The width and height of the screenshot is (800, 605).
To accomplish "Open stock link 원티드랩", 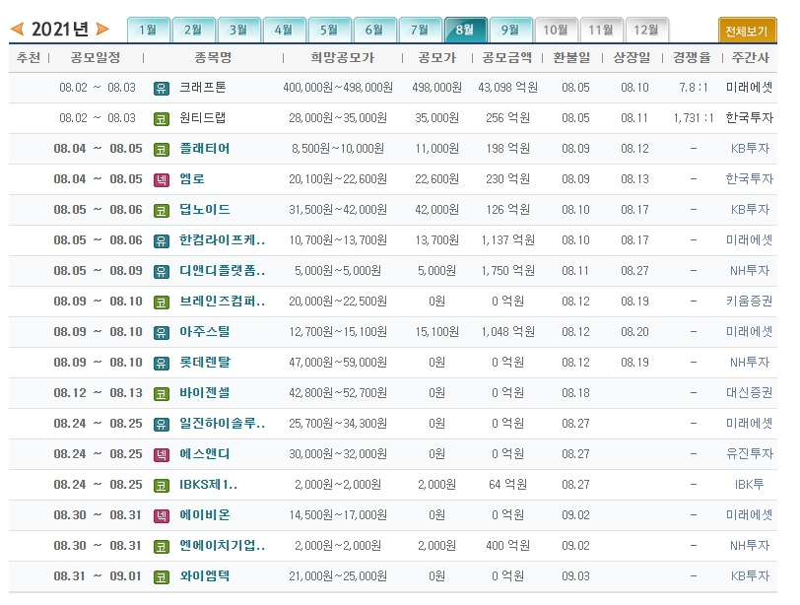I will [203, 118].
